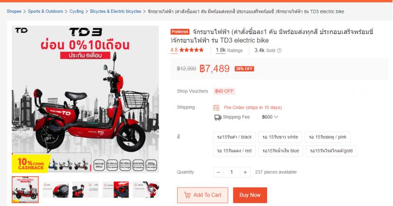Go to Cycling breadcrumb category
The height and width of the screenshot is (206, 393).
click(76, 11)
